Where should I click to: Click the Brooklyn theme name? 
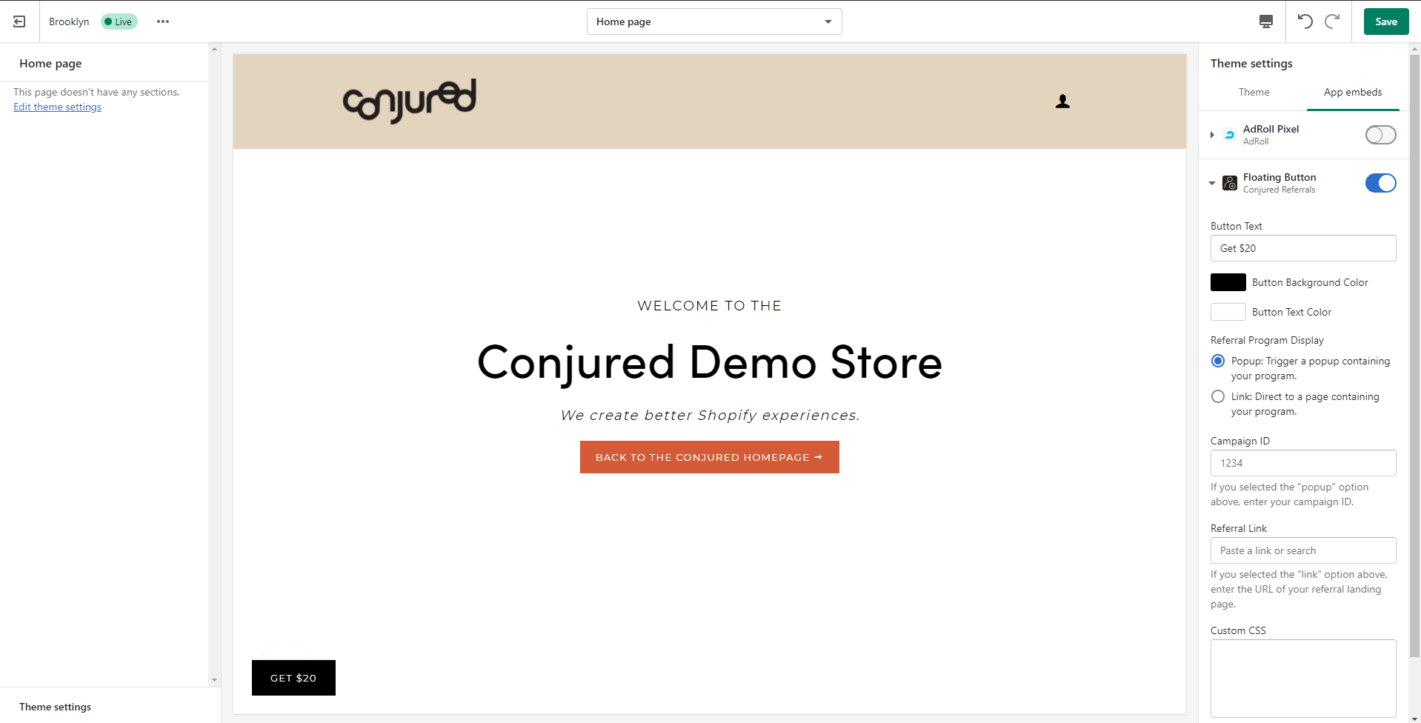69,21
